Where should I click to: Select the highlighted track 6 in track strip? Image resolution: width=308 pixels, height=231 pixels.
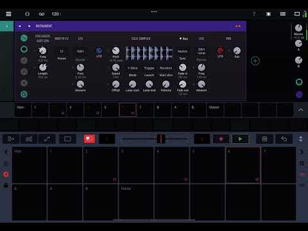click(x=128, y=110)
